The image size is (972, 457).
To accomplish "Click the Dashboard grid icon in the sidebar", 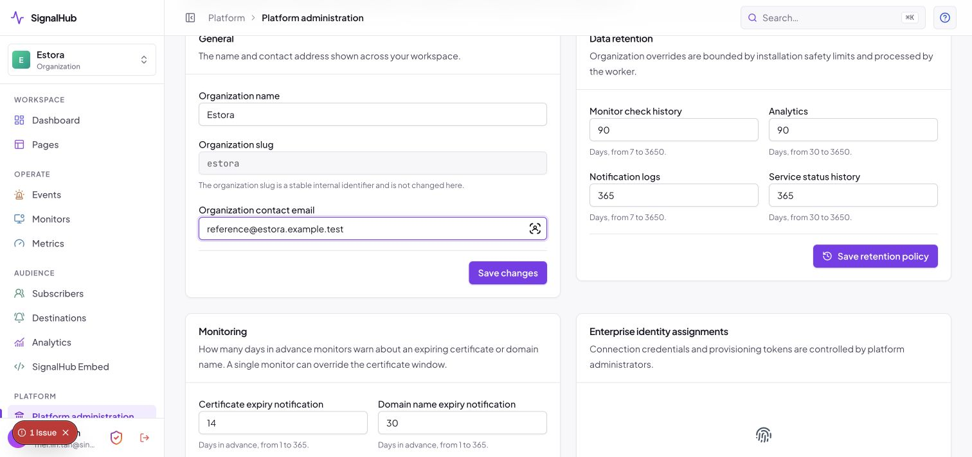I will coord(19,120).
